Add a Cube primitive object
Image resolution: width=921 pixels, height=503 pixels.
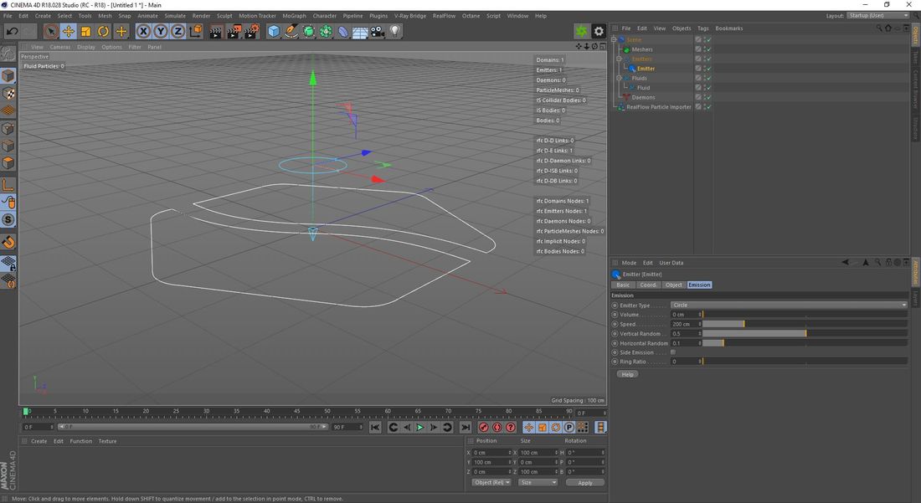tap(274, 31)
